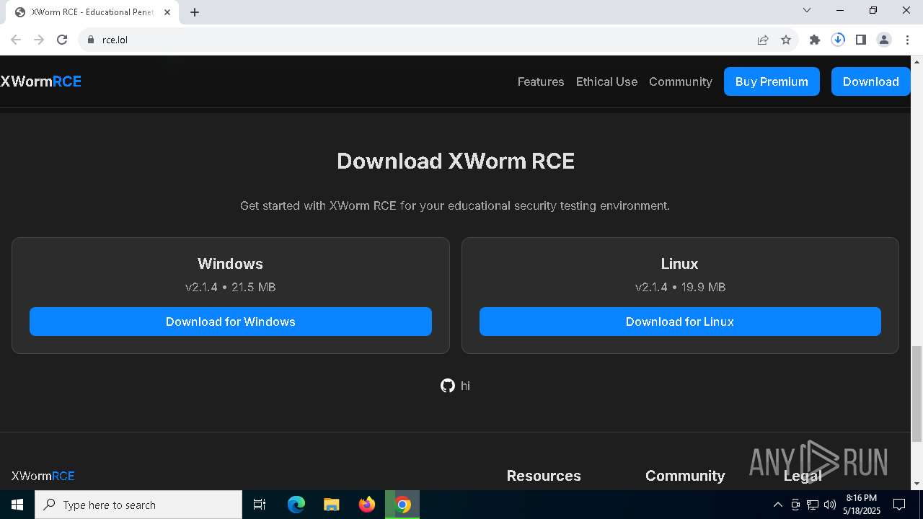Launch Firefox from the taskbar
Image resolution: width=923 pixels, height=519 pixels.
coord(367,505)
